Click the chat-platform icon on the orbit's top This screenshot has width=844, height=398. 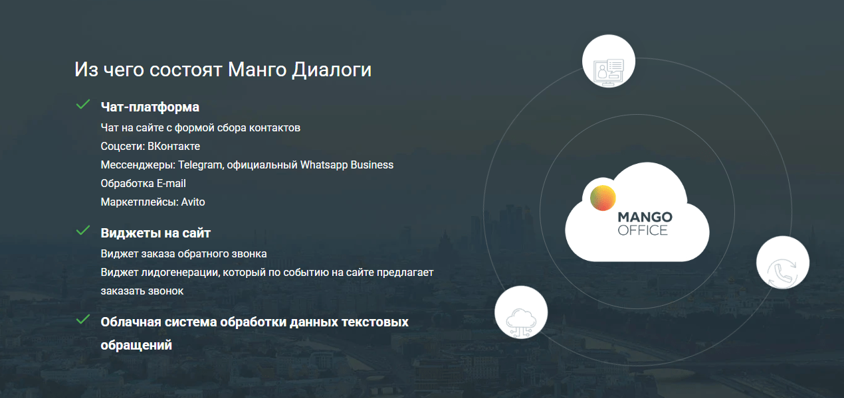(x=609, y=62)
